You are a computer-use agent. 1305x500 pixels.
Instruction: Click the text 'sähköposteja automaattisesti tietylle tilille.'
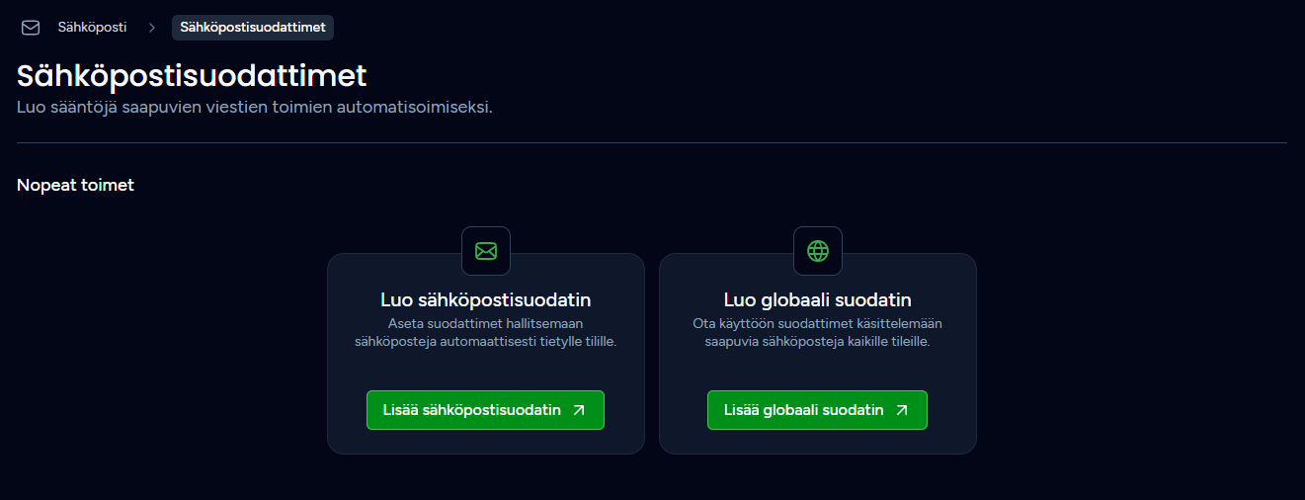(x=486, y=342)
